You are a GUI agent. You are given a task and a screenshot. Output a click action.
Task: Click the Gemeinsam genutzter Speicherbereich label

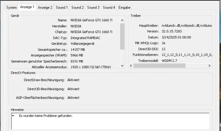39,62
